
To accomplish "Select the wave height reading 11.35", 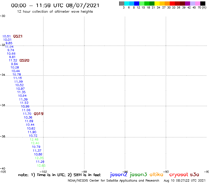I will [x=21, y=92].
